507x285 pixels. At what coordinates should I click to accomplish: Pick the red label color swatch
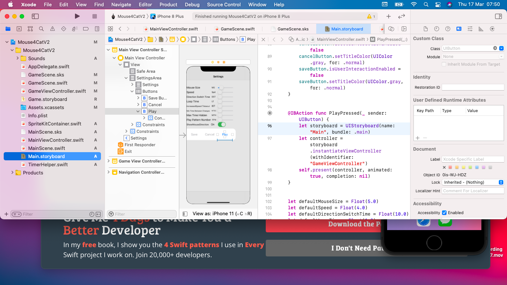[450, 167]
